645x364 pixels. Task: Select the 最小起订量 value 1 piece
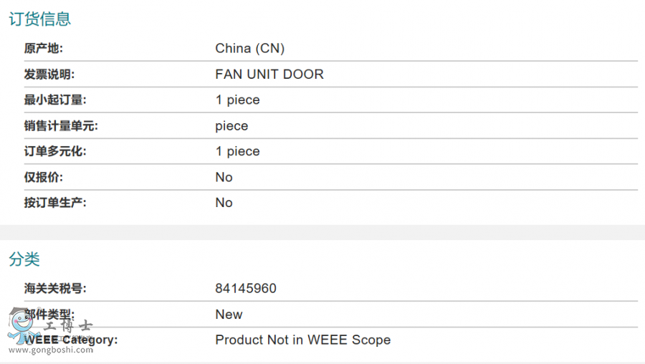[x=237, y=100]
